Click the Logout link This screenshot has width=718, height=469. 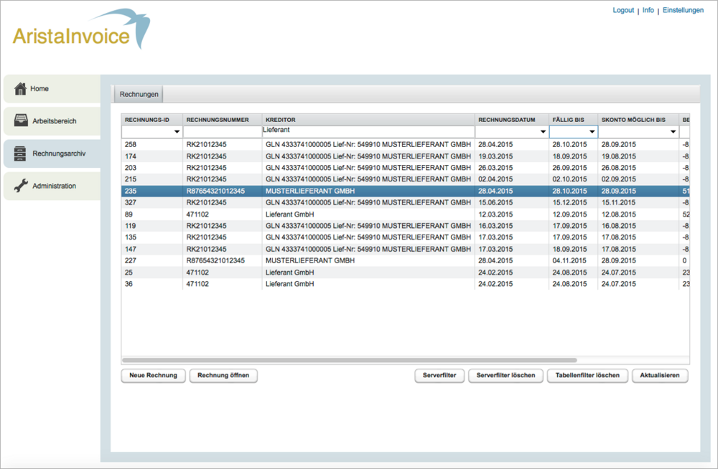point(623,10)
